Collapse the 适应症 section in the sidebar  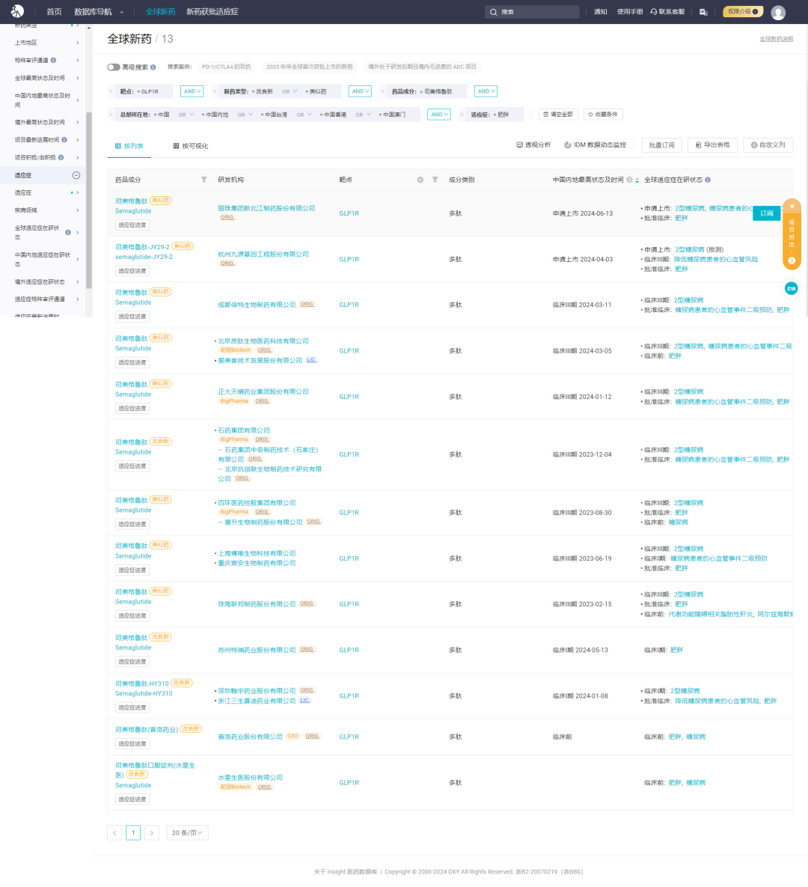tap(76, 175)
